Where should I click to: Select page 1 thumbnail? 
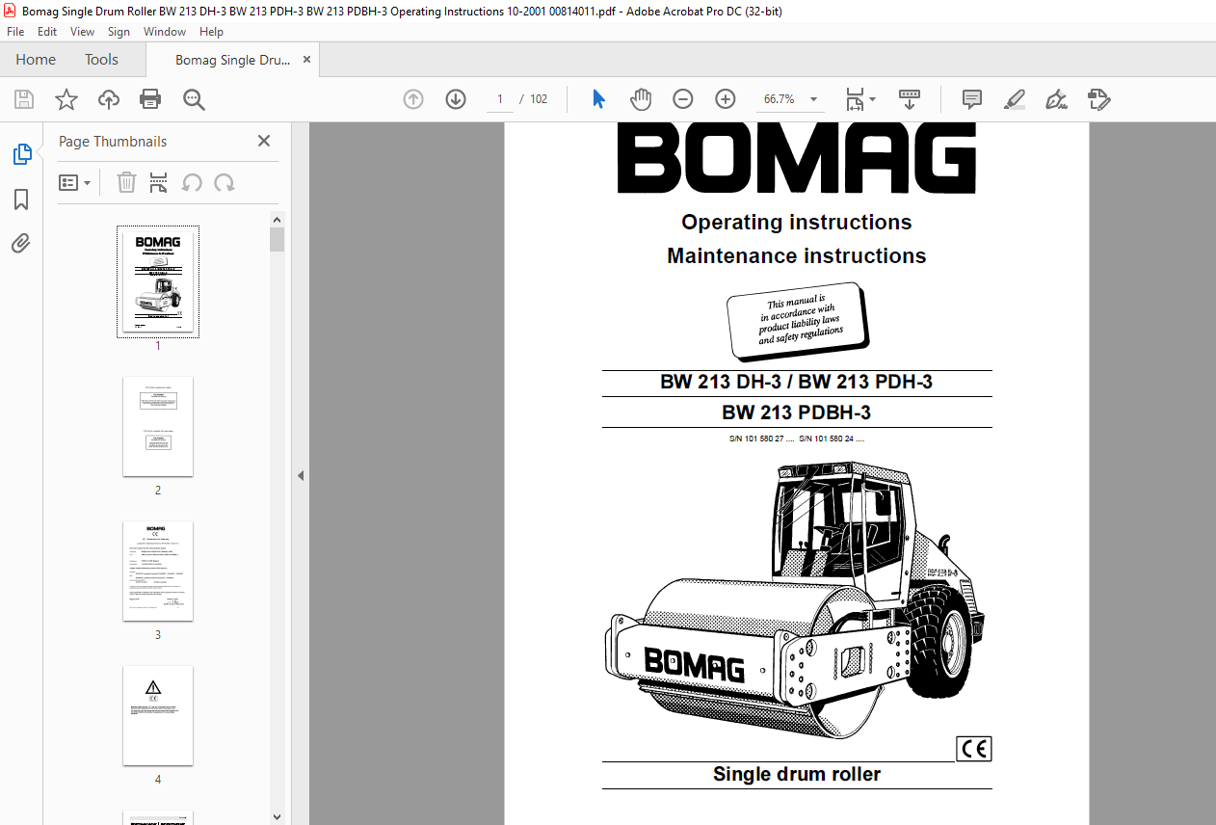(x=158, y=281)
